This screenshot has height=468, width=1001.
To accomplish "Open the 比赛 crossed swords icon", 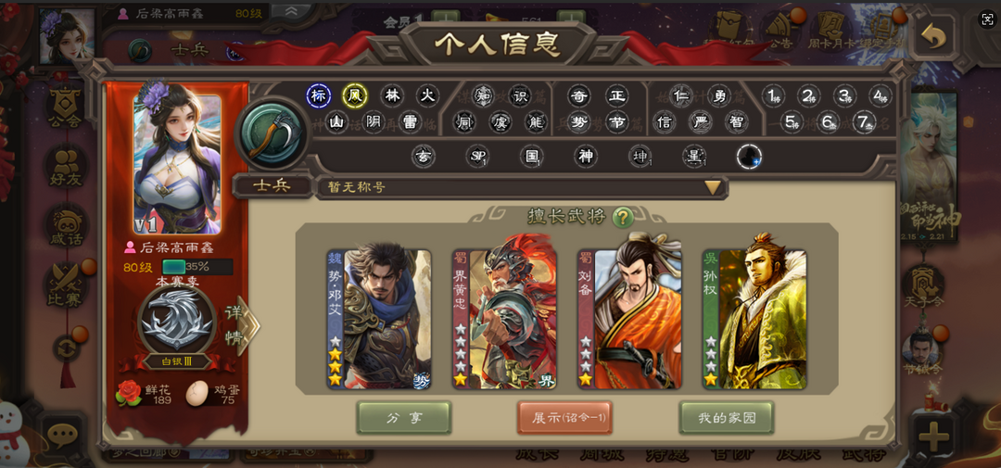I will 67,285.
